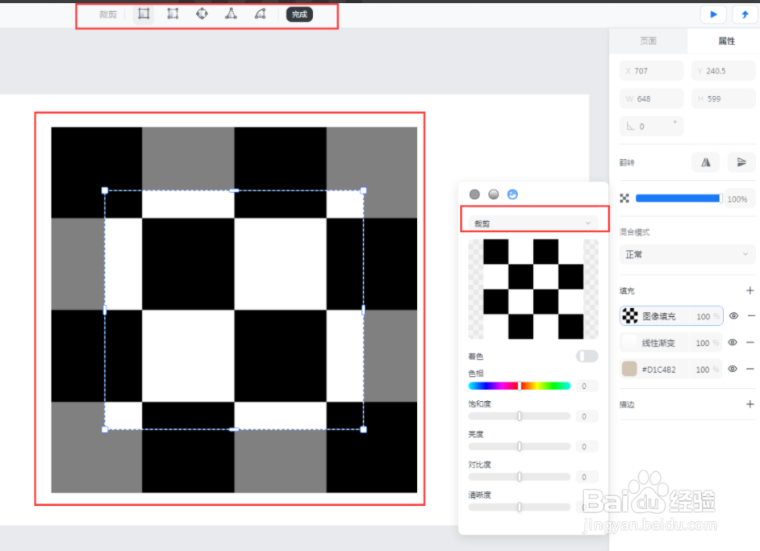The width and height of the screenshot is (760, 551).
Task: Select the curved-corner crop shape tool
Action: point(261,14)
